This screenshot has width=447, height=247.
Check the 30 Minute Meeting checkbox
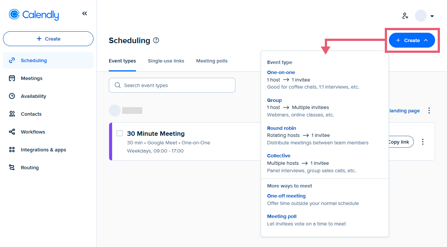120,133
